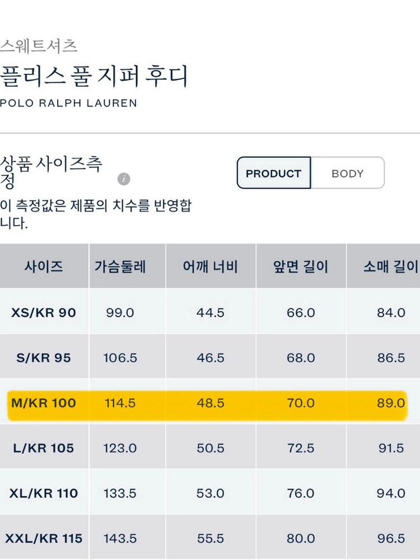Select front length value 80.0

click(x=301, y=538)
